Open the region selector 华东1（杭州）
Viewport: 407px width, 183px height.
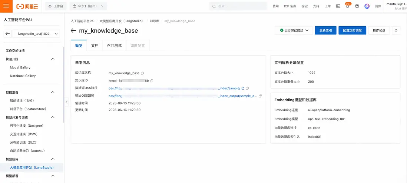pyautogui.click(x=88, y=6)
